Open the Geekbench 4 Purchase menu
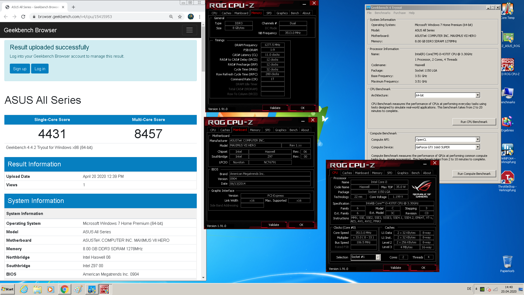Image resolution: width=524 pixels, height=295 pixels. (x=400, y=13)
